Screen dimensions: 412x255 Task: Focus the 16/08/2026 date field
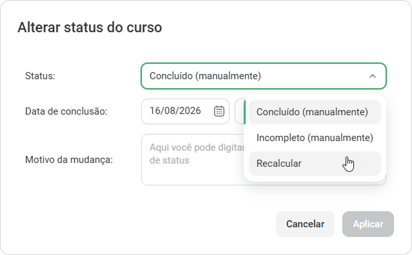tap(185, 111)
